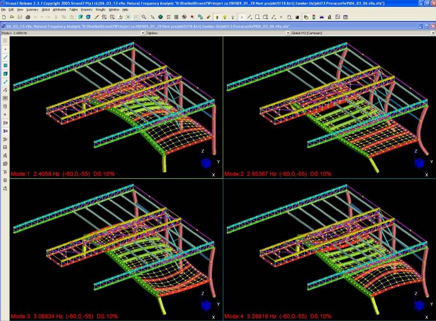
Task: Toggle beam element line icon in sidebar
Action: click(x=5, y=57)
